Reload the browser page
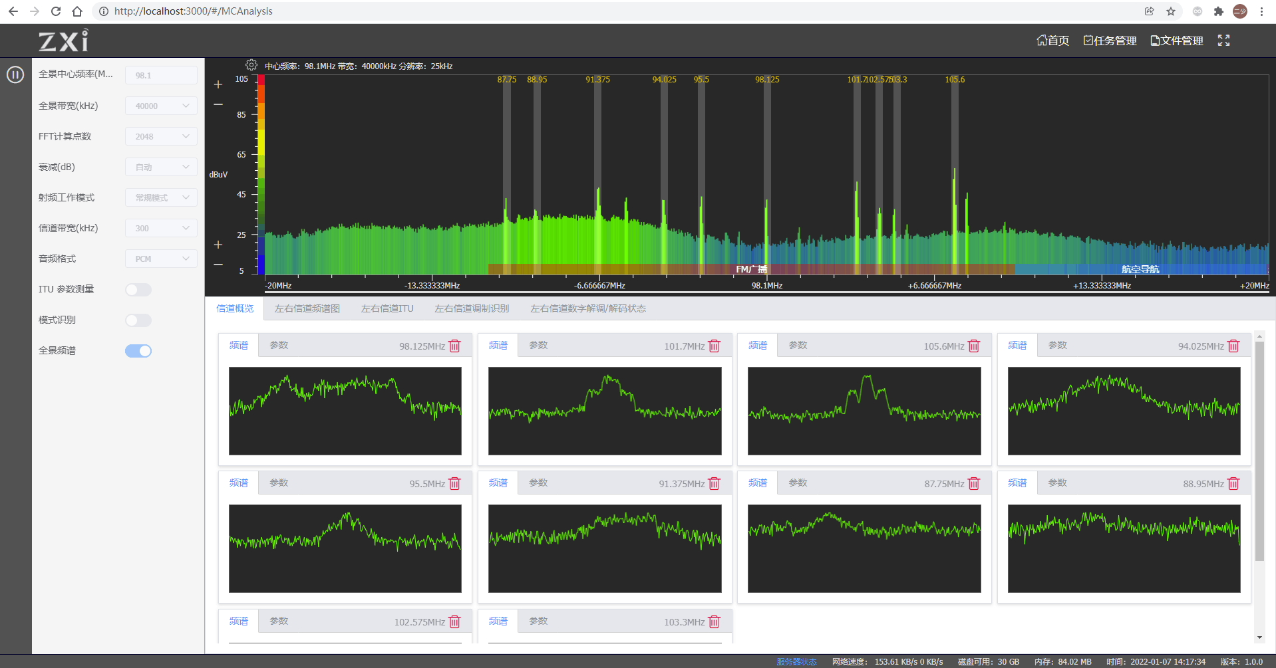This screenshot has height=668, width=1276. click(x=56, y=11)
